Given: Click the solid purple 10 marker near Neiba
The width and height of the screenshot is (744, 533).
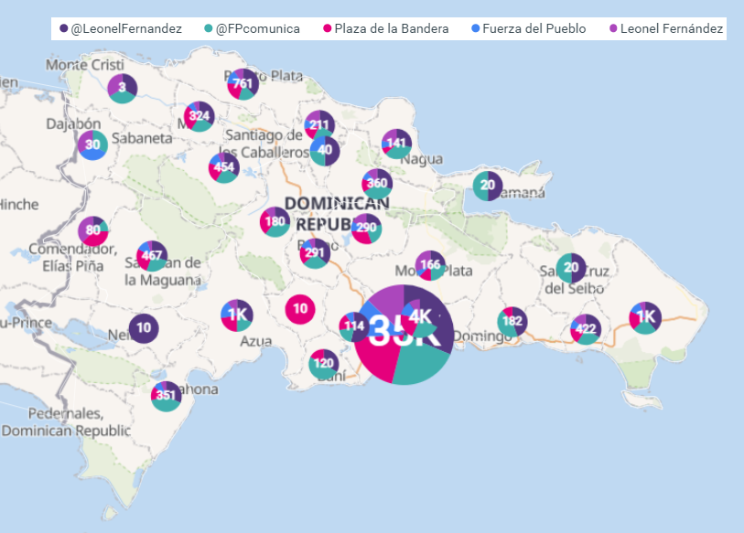Looking at the screenshot, I should [143, 328].
